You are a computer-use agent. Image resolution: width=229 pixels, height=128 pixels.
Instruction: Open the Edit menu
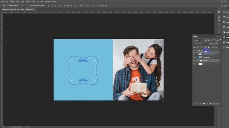tap(7, 1)
